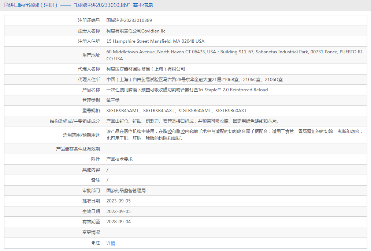Select model list starting with SIGTRSB45AMT
371x251 pixels.
click(x=177, y=111)
